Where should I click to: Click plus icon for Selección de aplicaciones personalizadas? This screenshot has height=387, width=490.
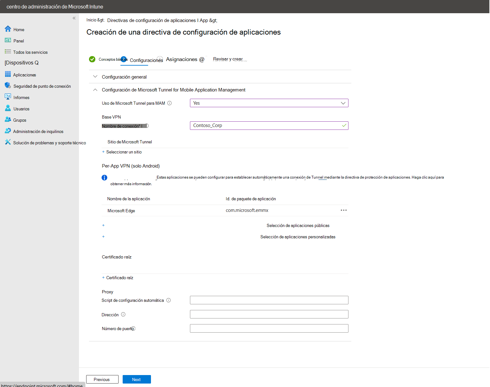point(103,237)
